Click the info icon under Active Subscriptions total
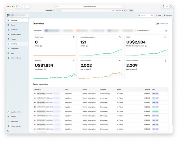 87,46
